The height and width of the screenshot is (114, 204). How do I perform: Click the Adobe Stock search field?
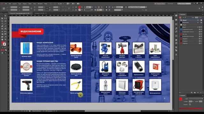pyautogui.click(x=184, y=3)
